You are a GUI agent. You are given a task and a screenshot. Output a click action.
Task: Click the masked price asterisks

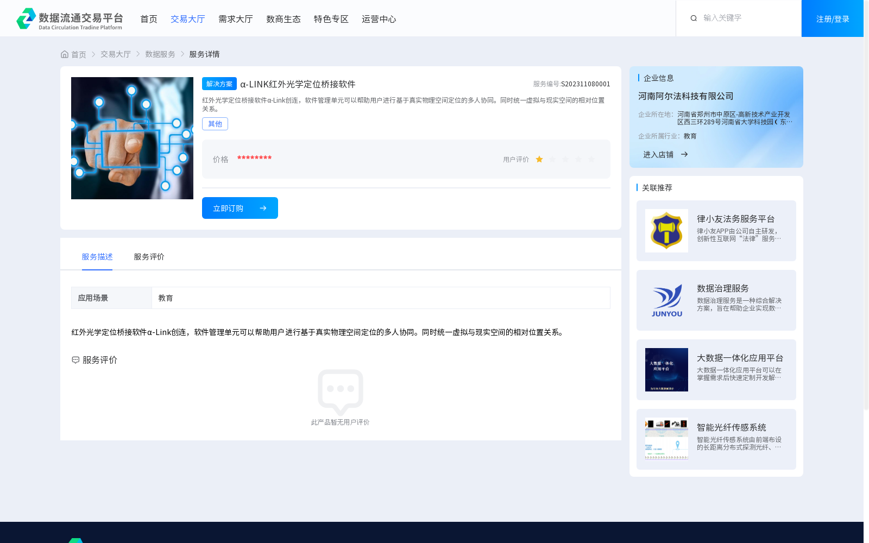[254, 158]
